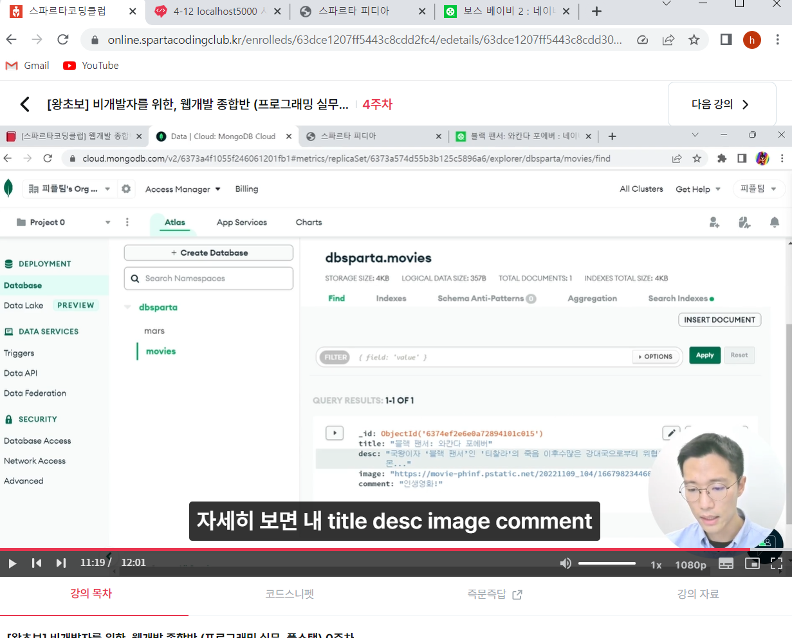Skip to the previous video with player control
The width and height of the screenshot is (792, 638).
37,563
